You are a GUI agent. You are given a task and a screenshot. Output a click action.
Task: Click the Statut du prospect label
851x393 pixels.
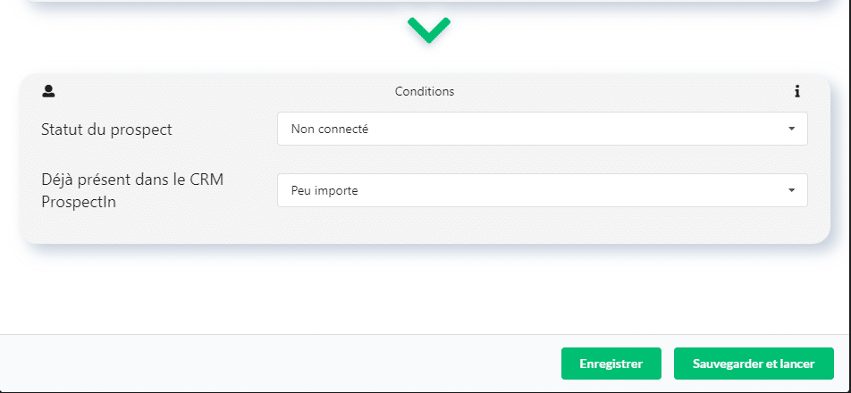pos(106,130)
